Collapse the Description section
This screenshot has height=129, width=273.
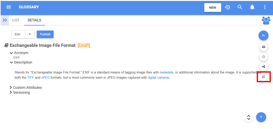[x=12, y=62]
